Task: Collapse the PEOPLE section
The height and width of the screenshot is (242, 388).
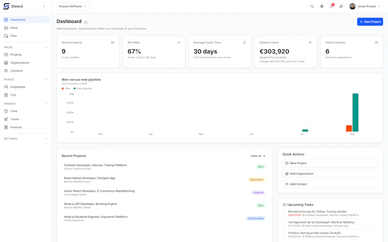Action: tap(46, 79)
